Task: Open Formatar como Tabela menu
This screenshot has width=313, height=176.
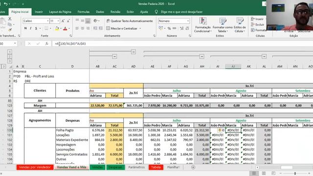Action: (223, 25)
